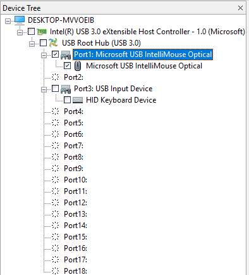Select the DESKTOP-MVVOEIB label
This screenshot has height=275, width=249.
point(61,20)
